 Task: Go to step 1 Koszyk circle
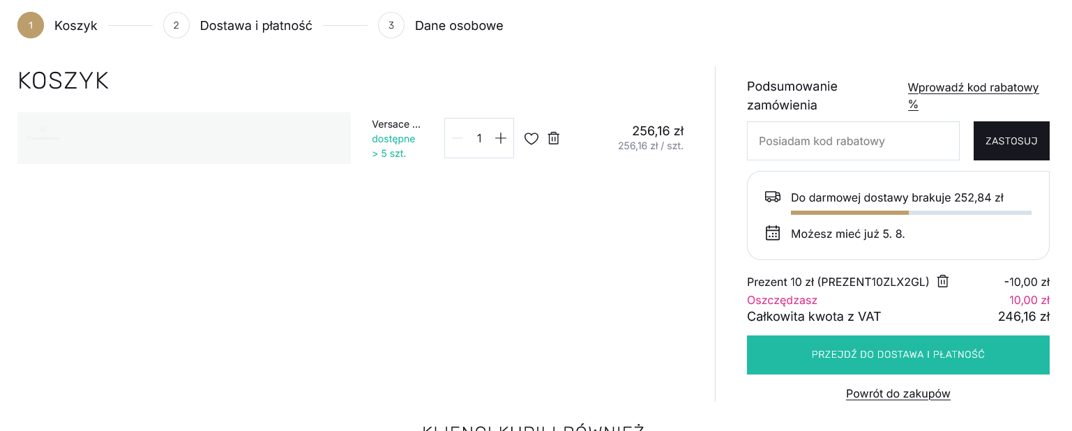[x=31, y=25]
